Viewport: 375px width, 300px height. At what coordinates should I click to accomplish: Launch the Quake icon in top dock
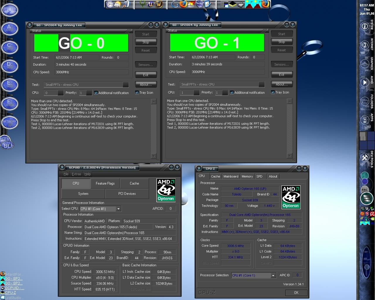(x=143, y=4)
